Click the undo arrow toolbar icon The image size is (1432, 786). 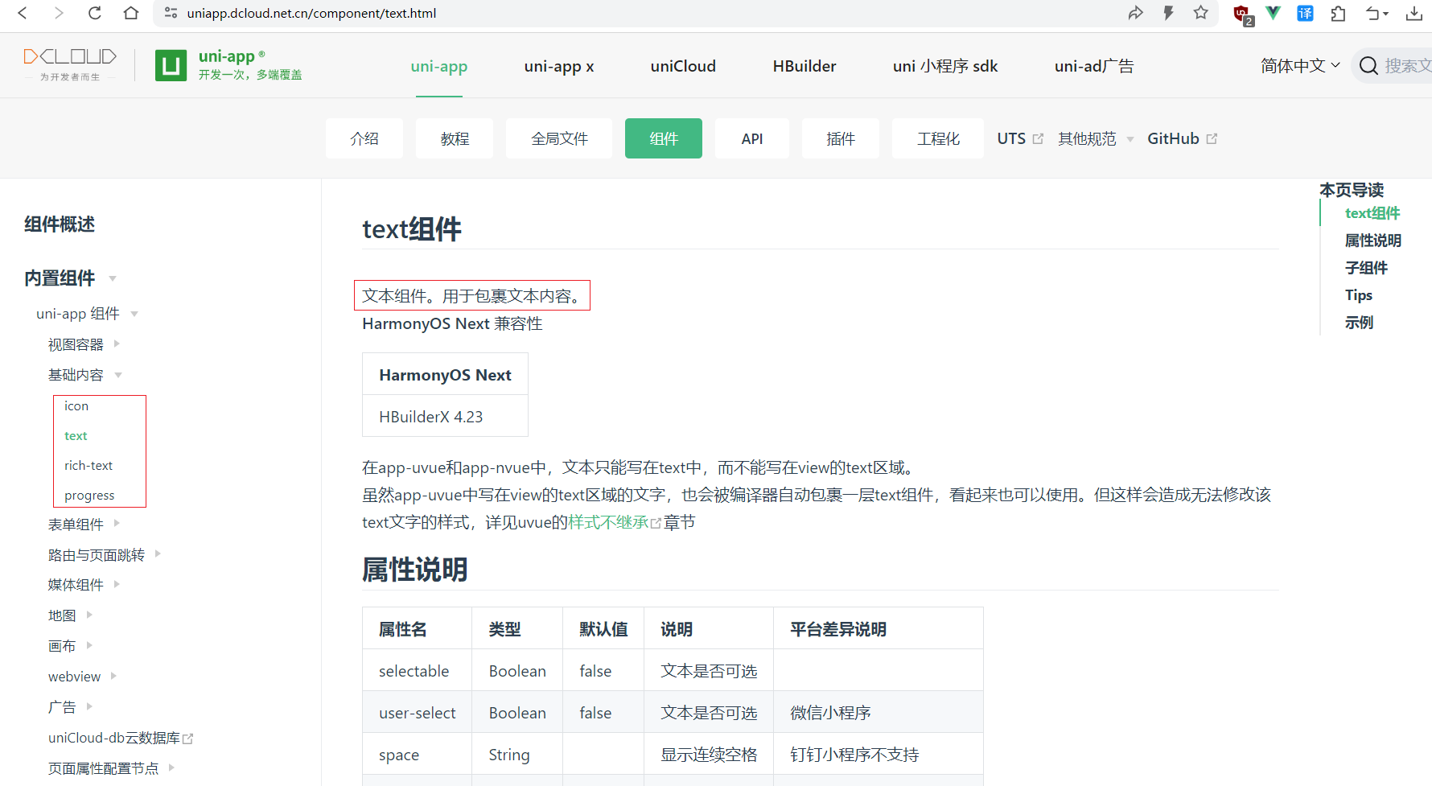(1377, 13)
